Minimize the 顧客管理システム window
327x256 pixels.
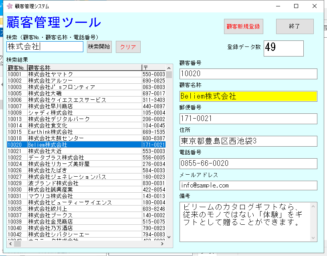point(278,6)
